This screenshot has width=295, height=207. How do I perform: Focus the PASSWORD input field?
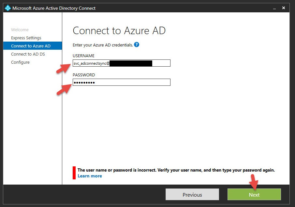tap(130, 83)
